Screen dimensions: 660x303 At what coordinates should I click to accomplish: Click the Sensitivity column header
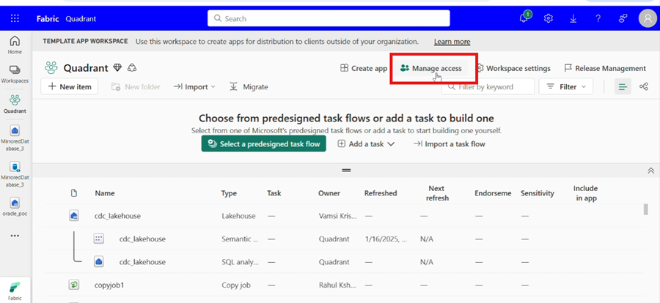537,193
